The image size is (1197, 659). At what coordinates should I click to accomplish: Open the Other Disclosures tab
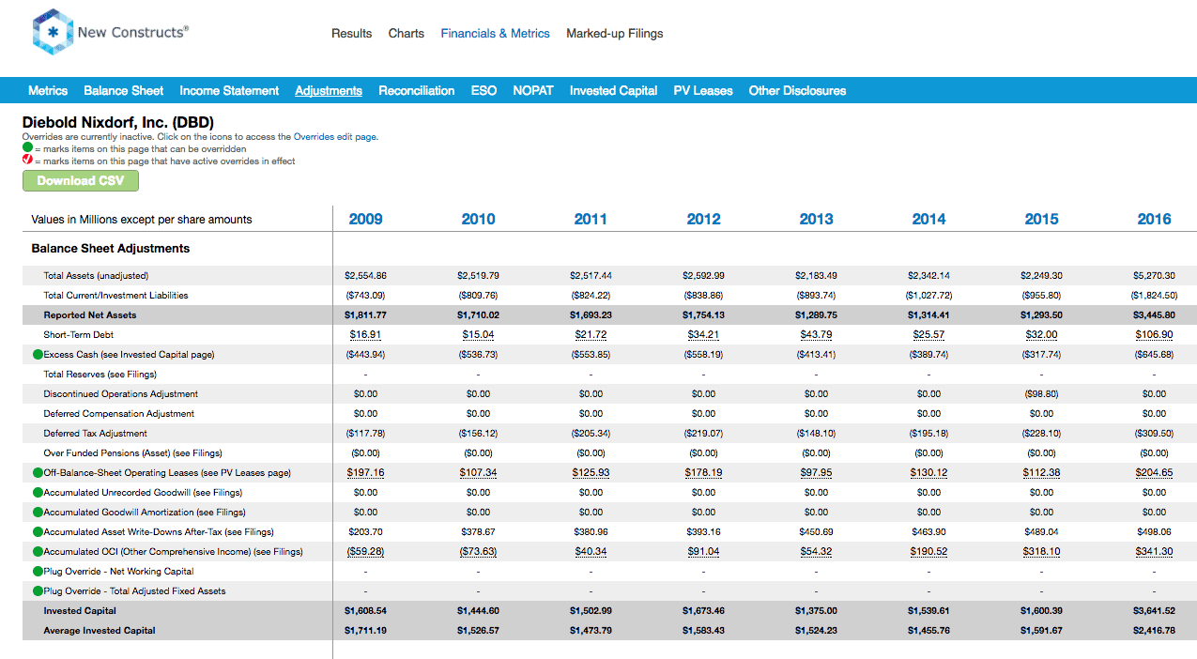(x=797, y=91)
